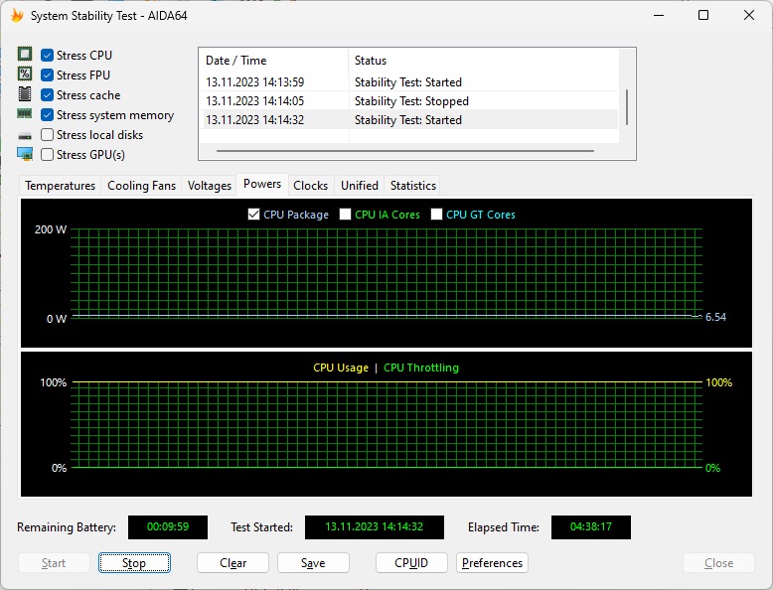
Task: Switch to the Temperatures tab
Action: tap(61, 186)
